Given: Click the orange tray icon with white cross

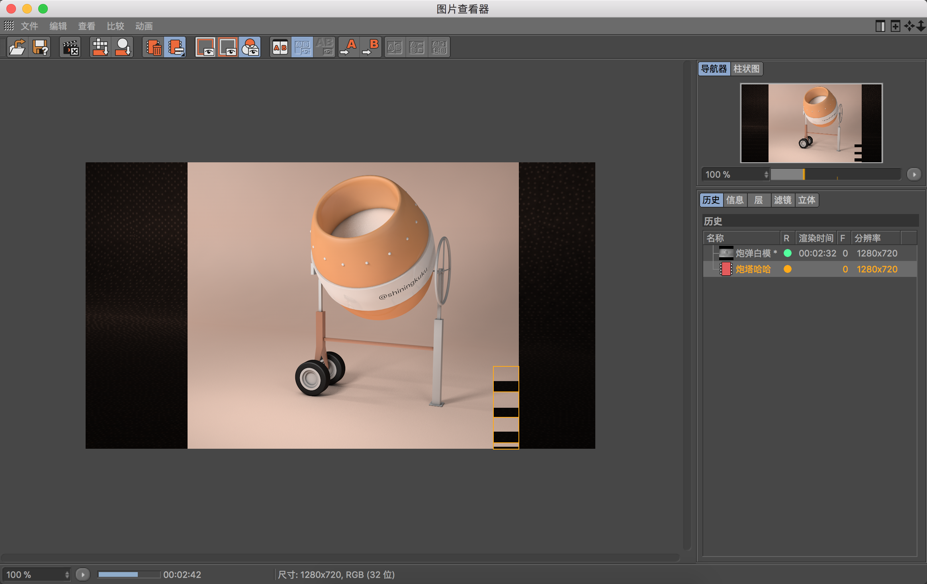Looking at the screenshot, I should click(x=100, y=47).
